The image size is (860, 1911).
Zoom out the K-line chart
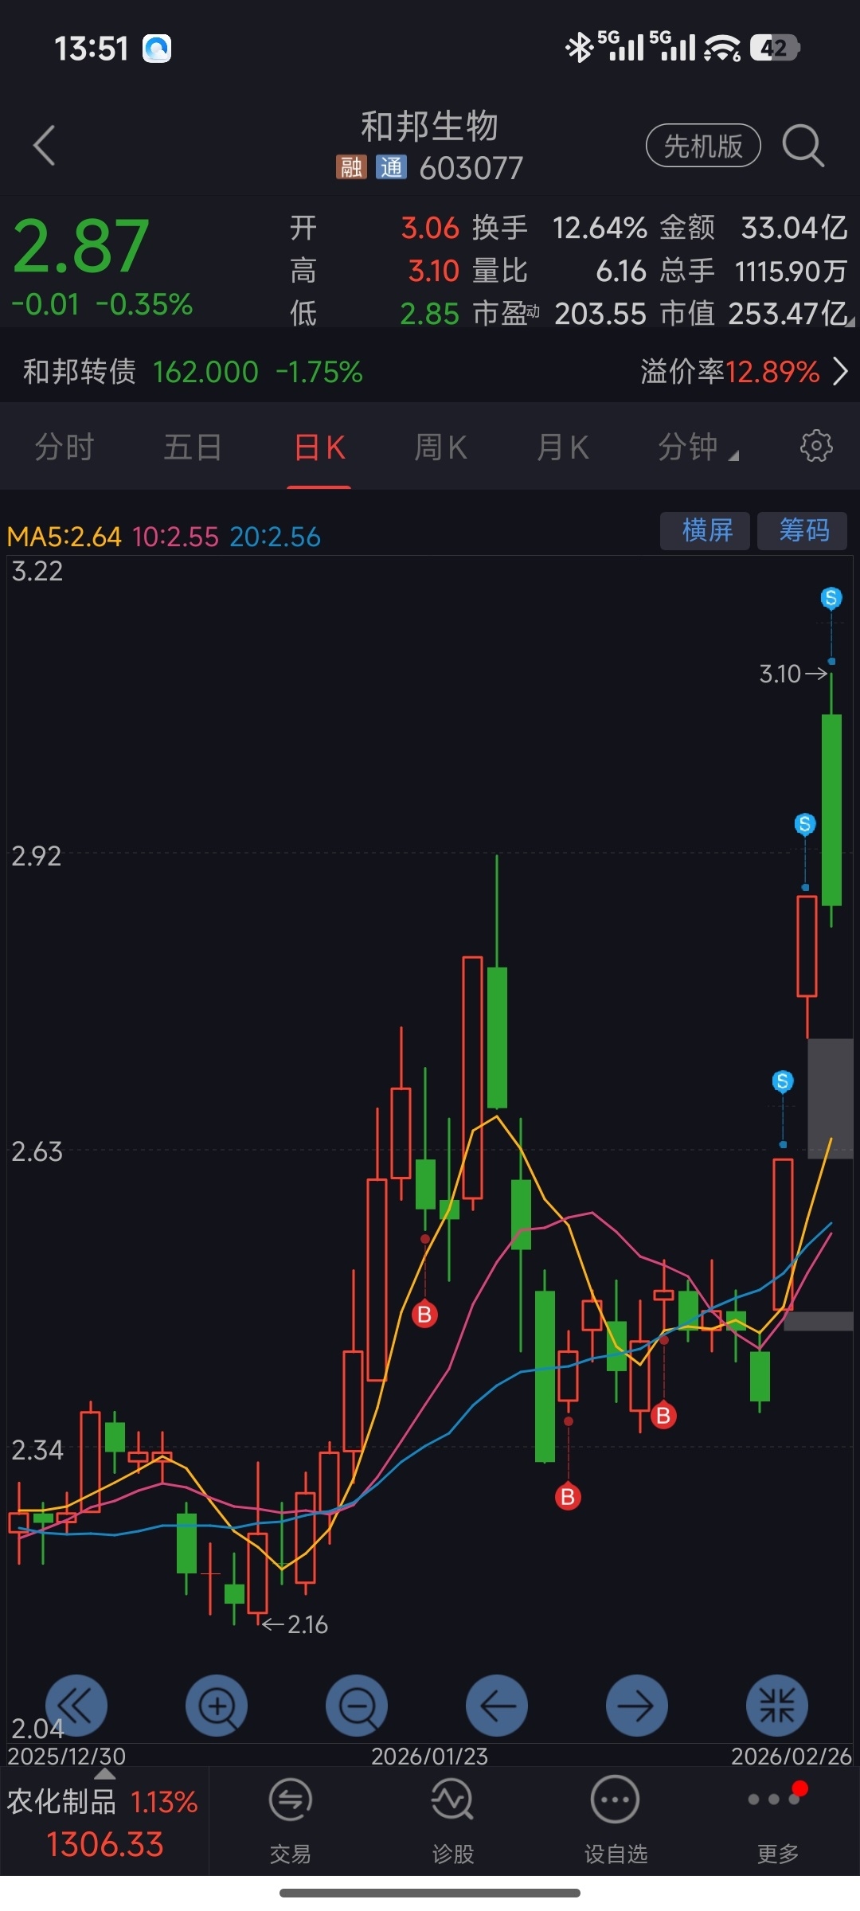357,1706
